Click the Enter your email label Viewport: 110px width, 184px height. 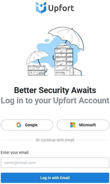14,152
